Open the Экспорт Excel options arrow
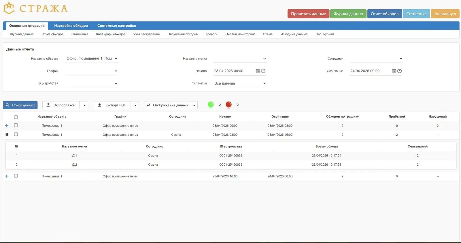 click(84, 105)
